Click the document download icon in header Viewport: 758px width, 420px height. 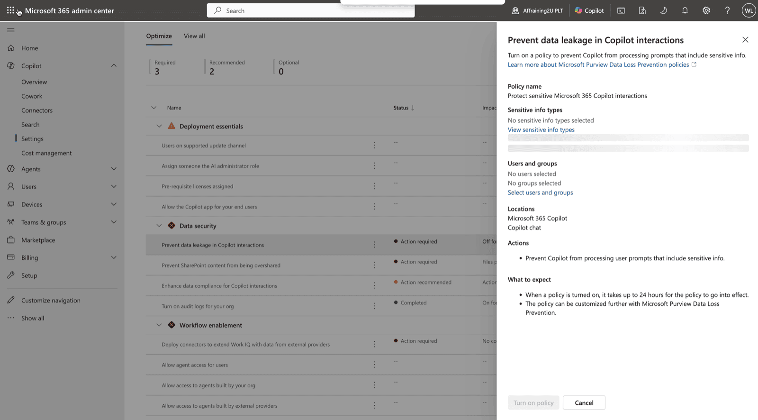[x=642, y=10]
